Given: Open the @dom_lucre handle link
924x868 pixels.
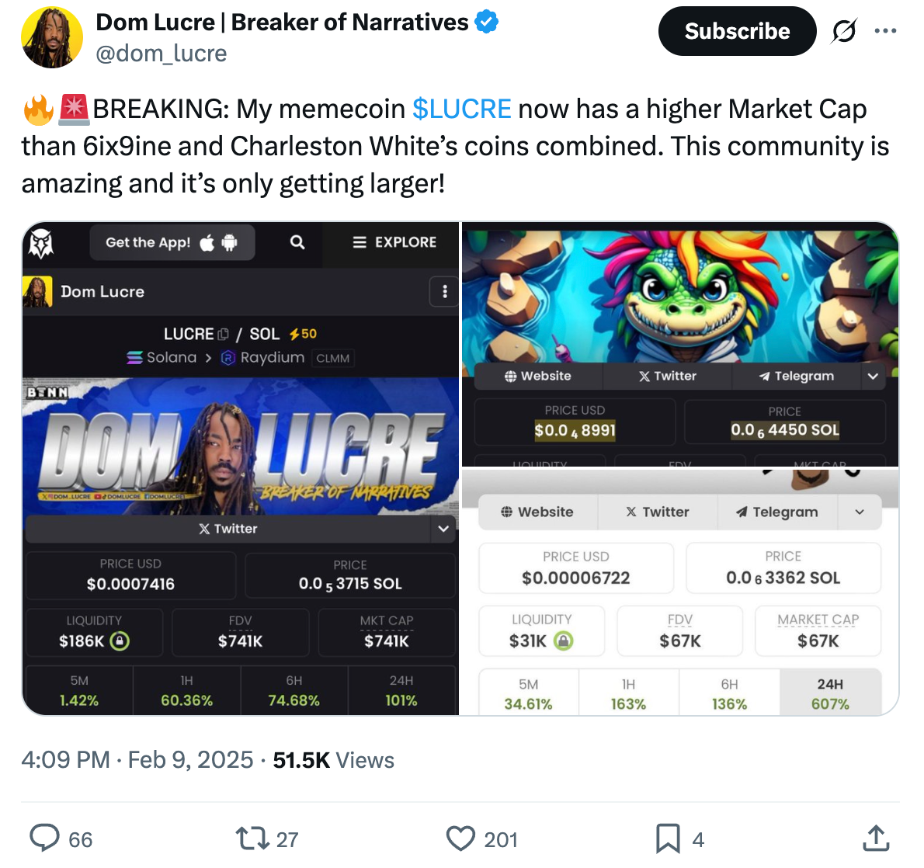Looking at the screenshot, I should pyautogui.click(x=161, y=54).
